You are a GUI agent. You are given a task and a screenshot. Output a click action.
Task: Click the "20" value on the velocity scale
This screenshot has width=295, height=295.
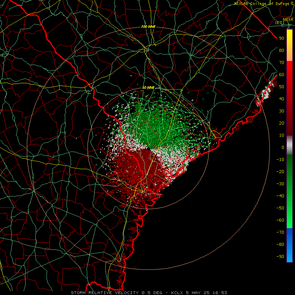(x=282, y=123)
